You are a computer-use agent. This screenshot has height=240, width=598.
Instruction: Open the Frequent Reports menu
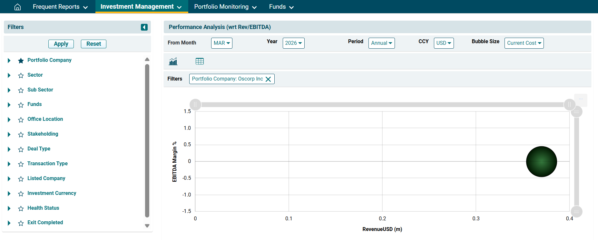click(60, 7)
